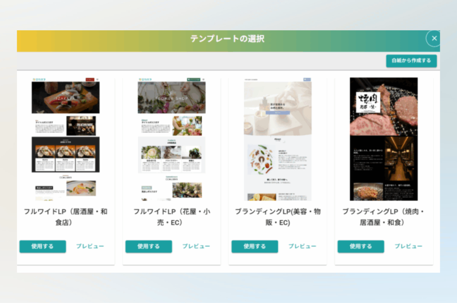This screenshot has height=303, width=457.
Task: Click the テンプレートの選択 header title
Action: point(227,39)
